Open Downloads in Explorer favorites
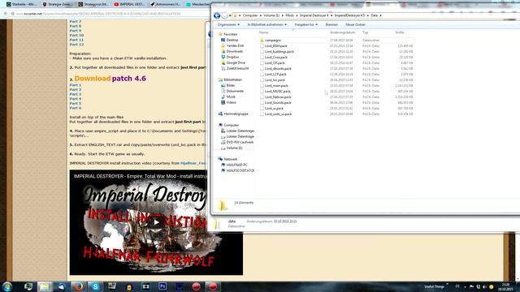The image size is (520, 292). (x=235, y=51)
